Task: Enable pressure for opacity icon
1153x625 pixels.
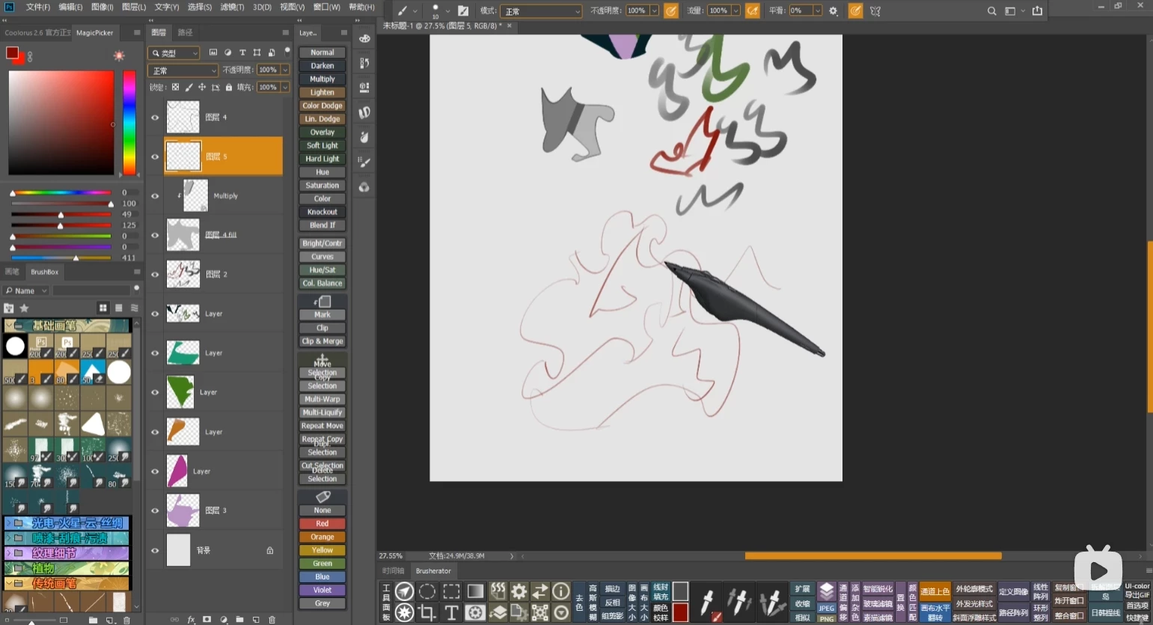Action: [x=671, y=10]
